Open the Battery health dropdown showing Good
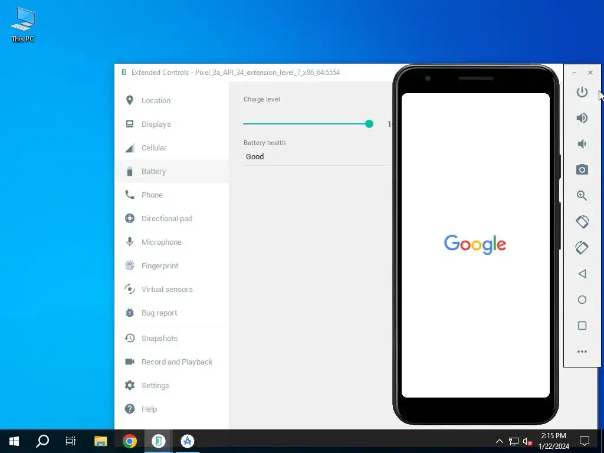This screenshot has height=453, width=604. point(317,157)
